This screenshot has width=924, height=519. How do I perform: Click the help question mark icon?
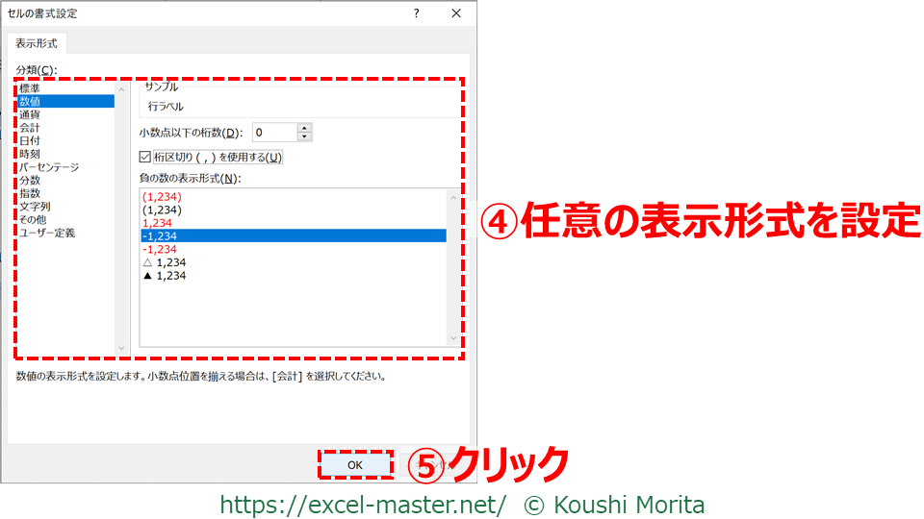tap(416, 13)
